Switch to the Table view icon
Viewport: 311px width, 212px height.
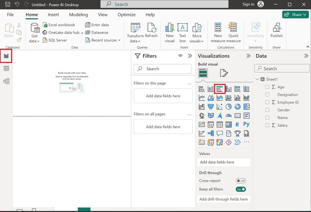click(6, 69)
